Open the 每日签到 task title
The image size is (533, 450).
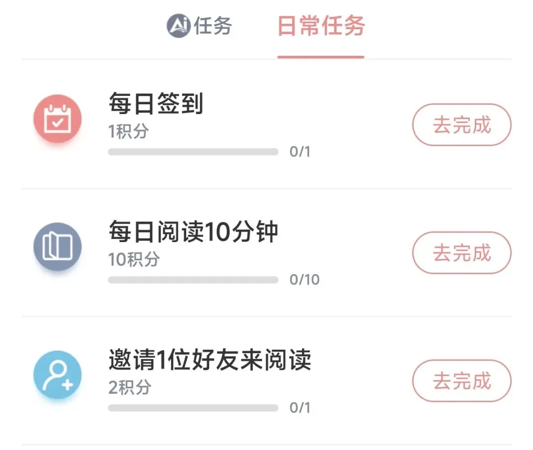[155, 104]
